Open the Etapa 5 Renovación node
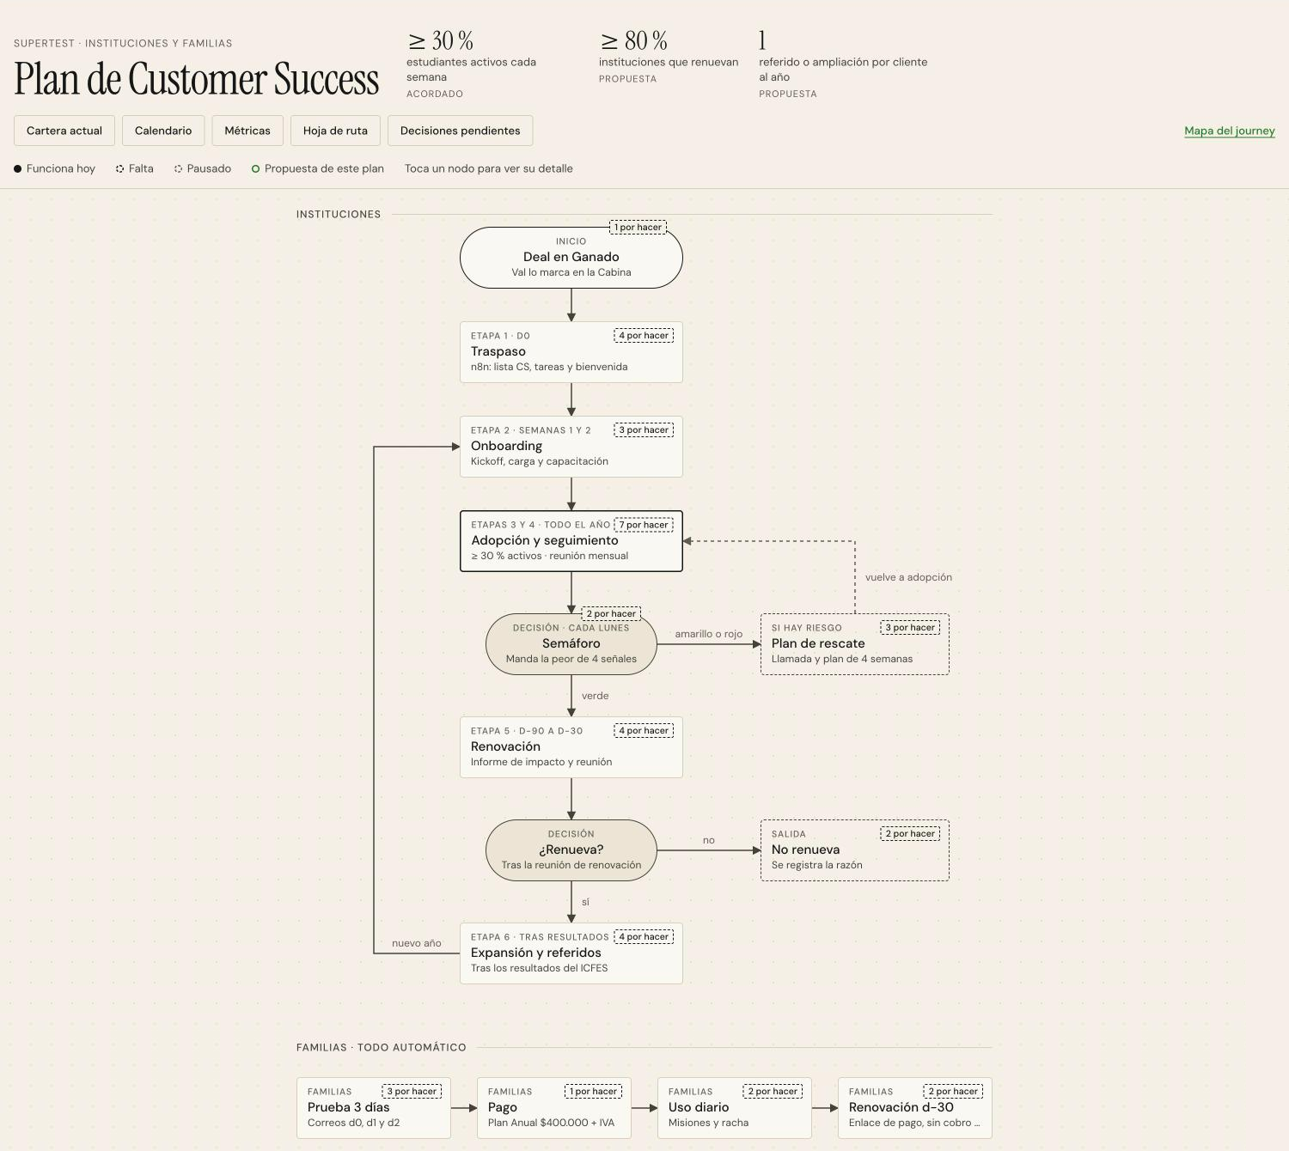 [571, 747]
